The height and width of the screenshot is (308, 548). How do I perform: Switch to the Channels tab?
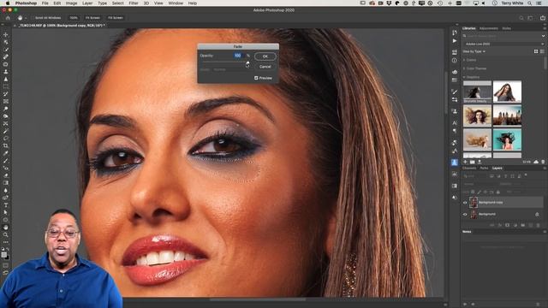tap(469, 168)
